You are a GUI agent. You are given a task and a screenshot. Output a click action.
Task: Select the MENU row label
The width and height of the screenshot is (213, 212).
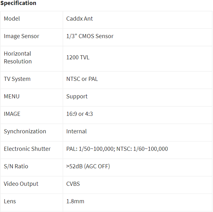click(x=12, y=96)
